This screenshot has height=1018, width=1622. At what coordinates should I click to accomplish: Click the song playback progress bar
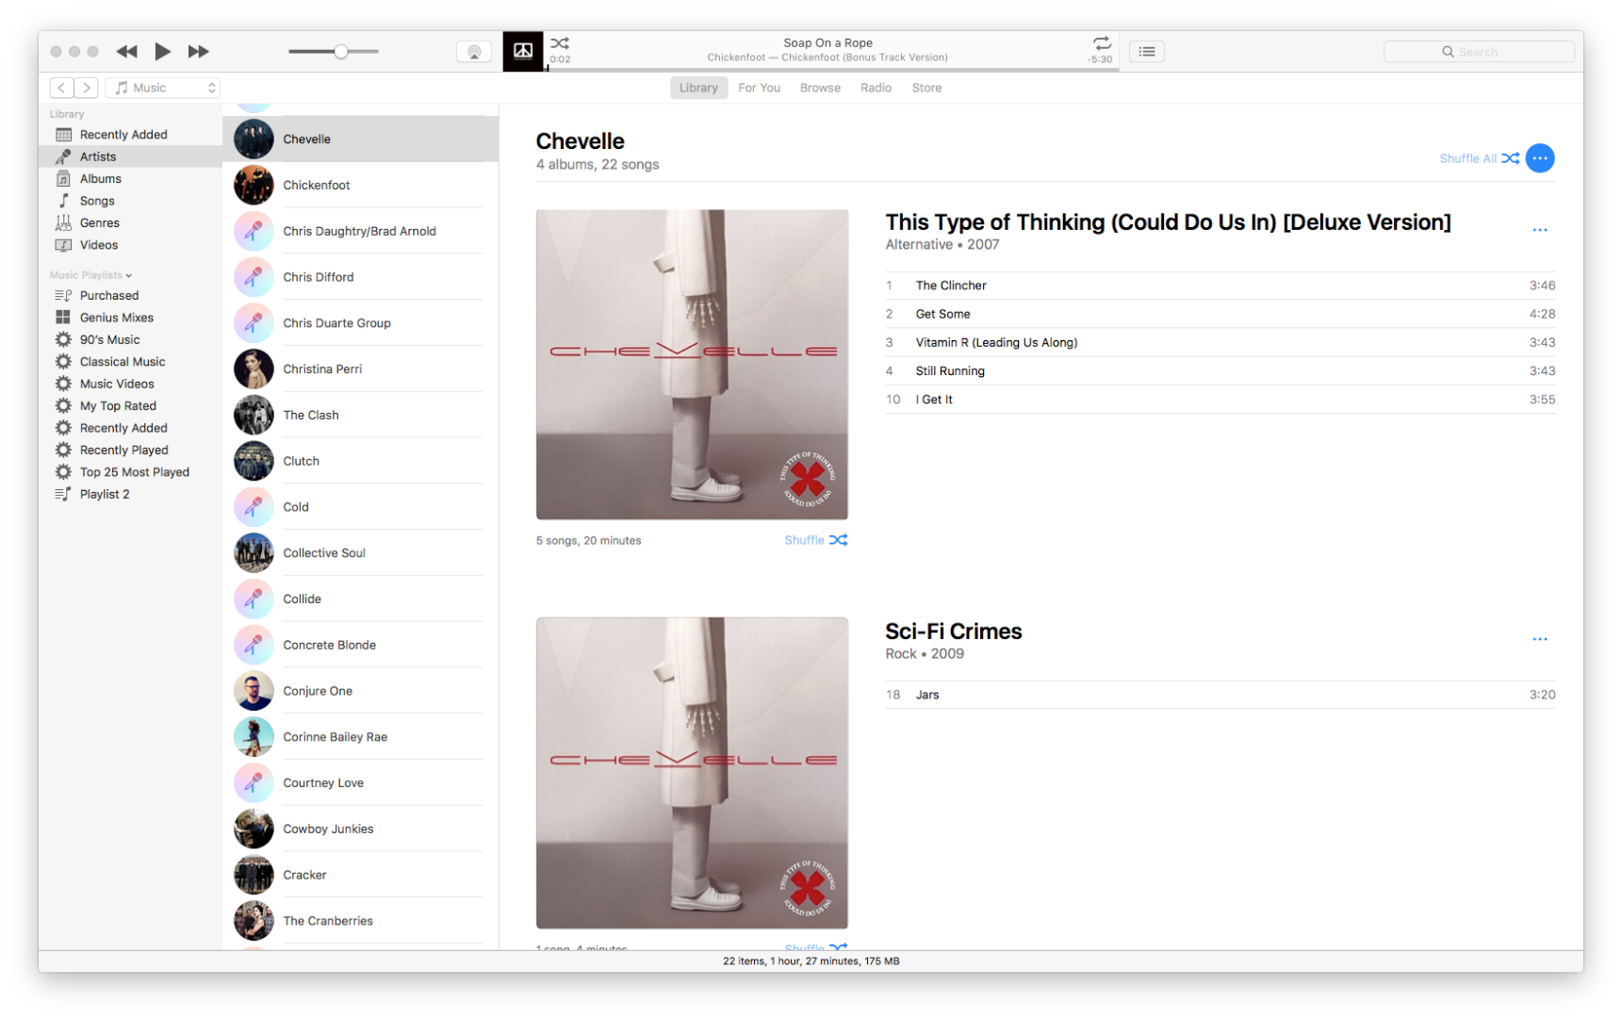(x=832, y=69)
